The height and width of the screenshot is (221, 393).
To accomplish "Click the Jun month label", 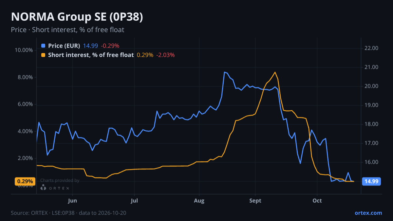I will (x=73, y=201).
